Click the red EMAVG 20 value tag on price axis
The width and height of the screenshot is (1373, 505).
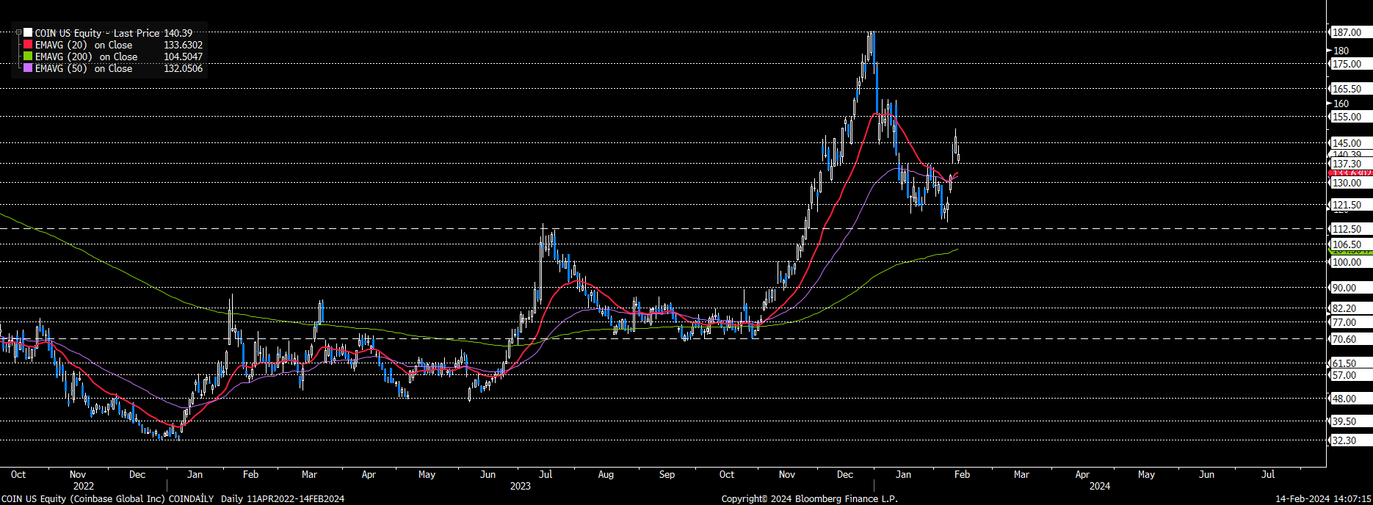pos(1350,173)
